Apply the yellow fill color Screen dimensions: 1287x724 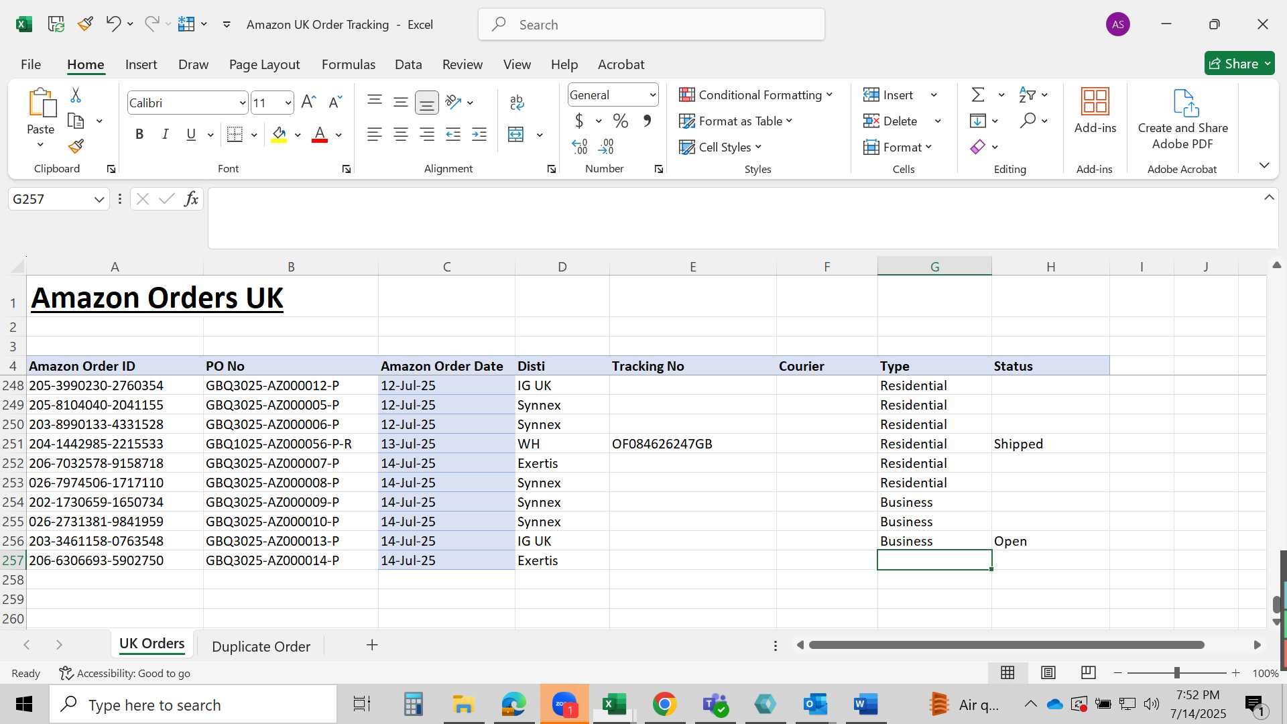pyautogui.click(x=279, y=135)
